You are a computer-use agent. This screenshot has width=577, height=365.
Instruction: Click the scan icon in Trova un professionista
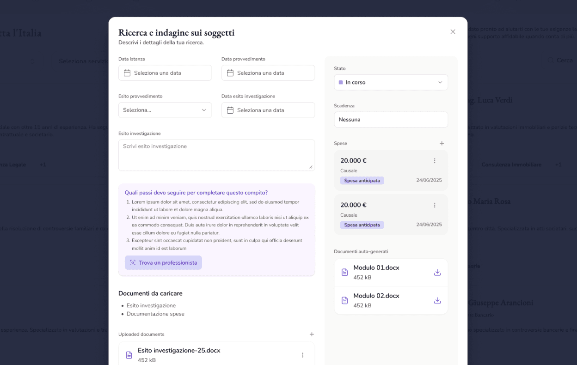133,262
